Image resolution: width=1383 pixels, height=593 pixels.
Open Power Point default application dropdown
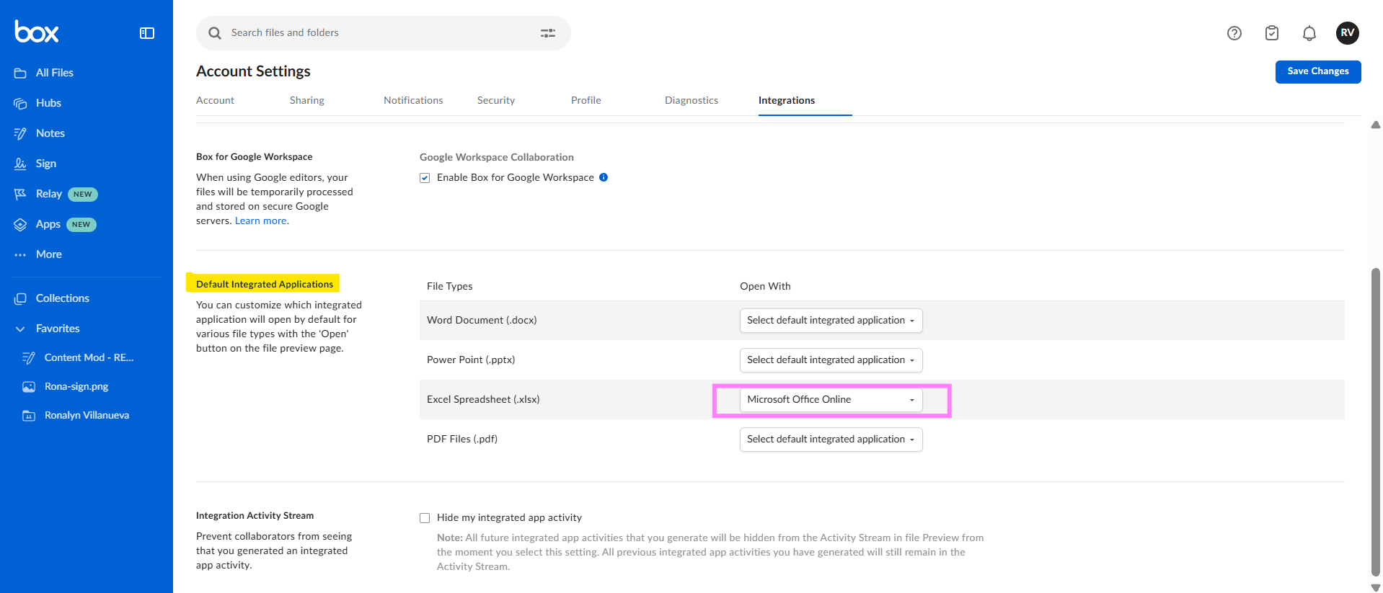click(x=831, y=360)
